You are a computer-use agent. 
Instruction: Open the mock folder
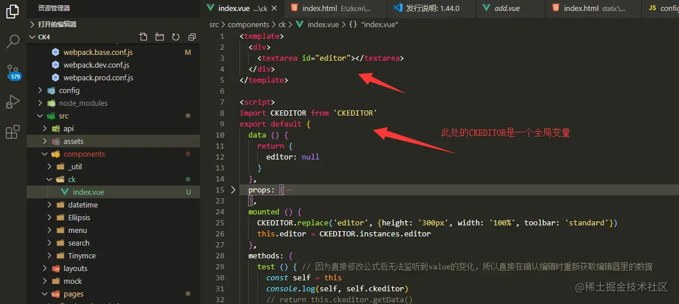point(73,281)
